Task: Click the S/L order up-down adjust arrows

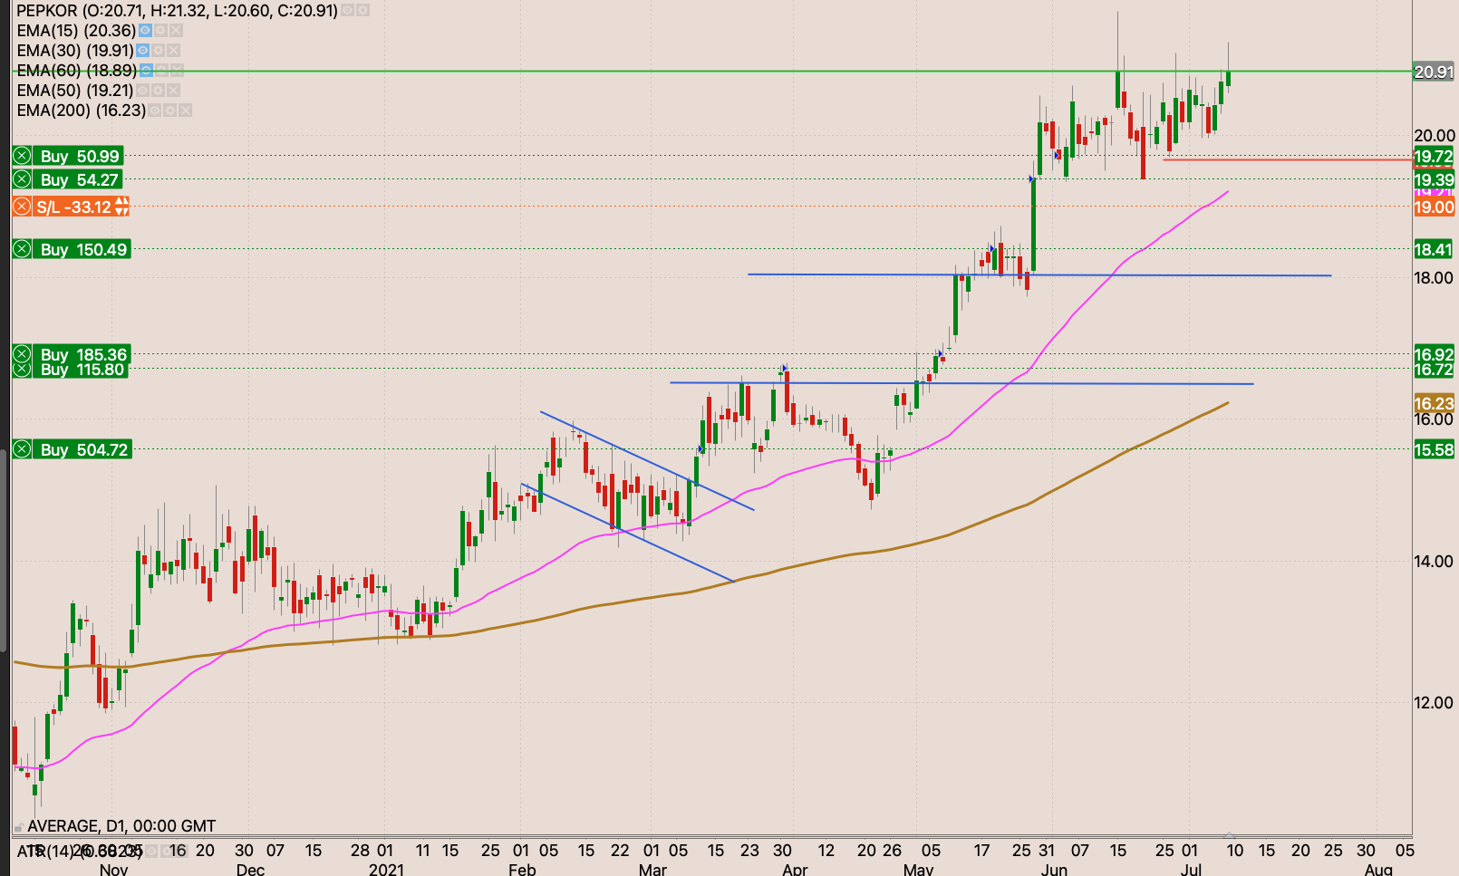Action: pyautogui.click(x=121, y=207)
